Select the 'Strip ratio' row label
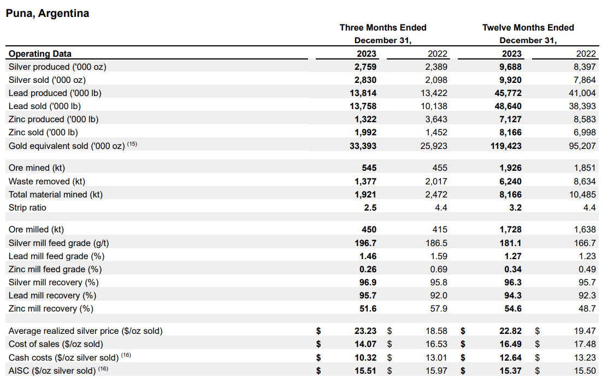Image resolution: width=602 pixels, height=377 pixels. pyautogui.click(x=27, y=207)
